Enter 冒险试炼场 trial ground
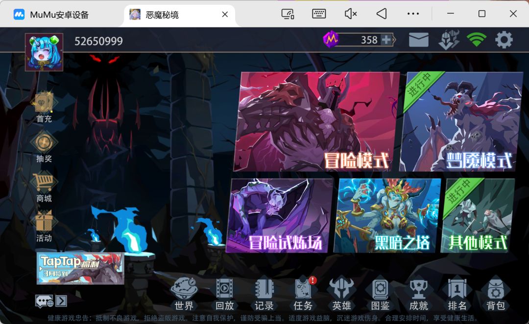The image size is (529, 324). 279,216
